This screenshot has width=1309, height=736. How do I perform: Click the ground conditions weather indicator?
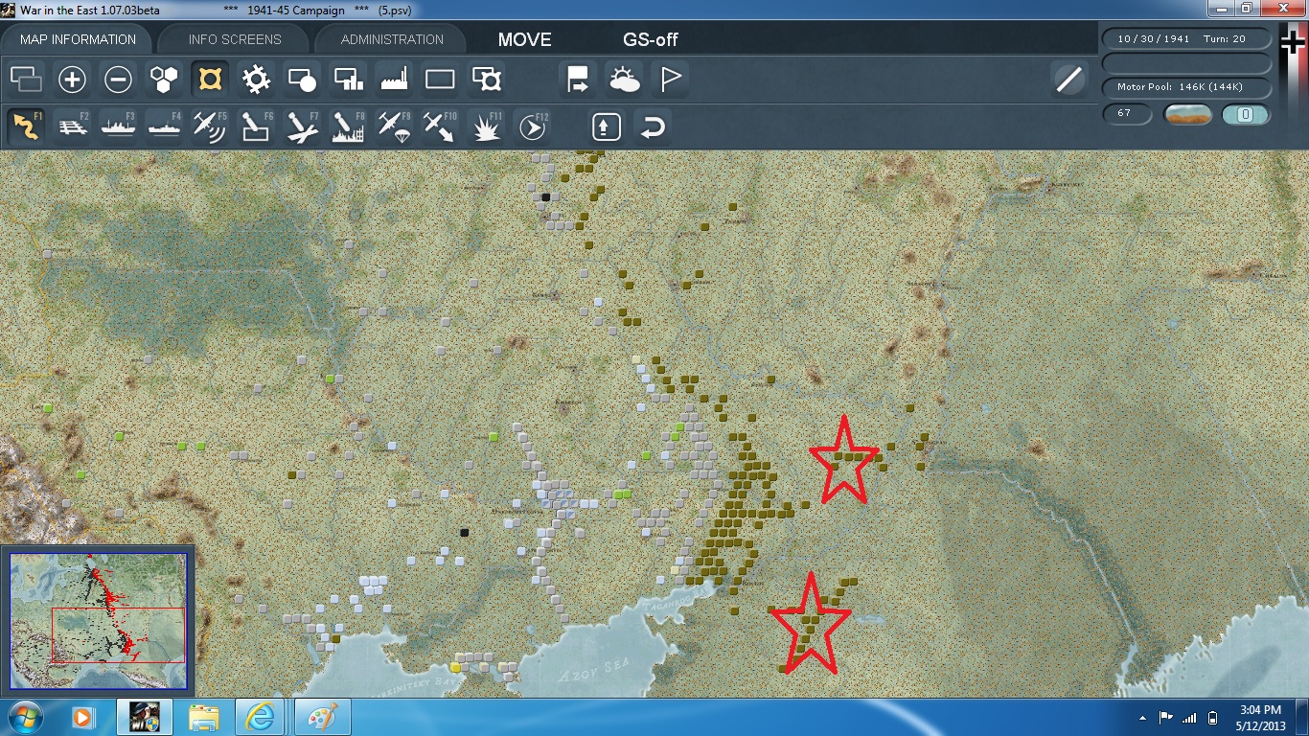pos(1187,115)
